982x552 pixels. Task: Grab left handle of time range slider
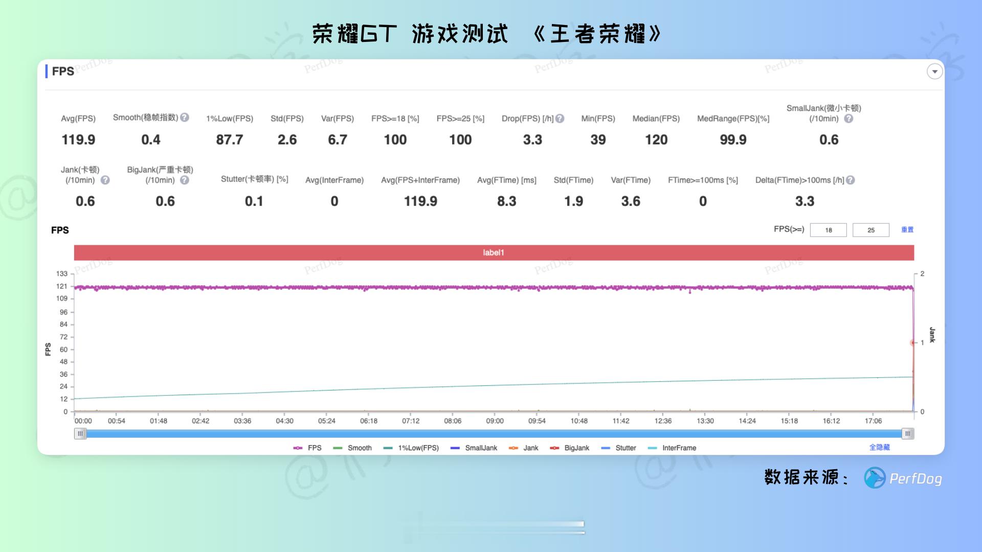(80, 433)
